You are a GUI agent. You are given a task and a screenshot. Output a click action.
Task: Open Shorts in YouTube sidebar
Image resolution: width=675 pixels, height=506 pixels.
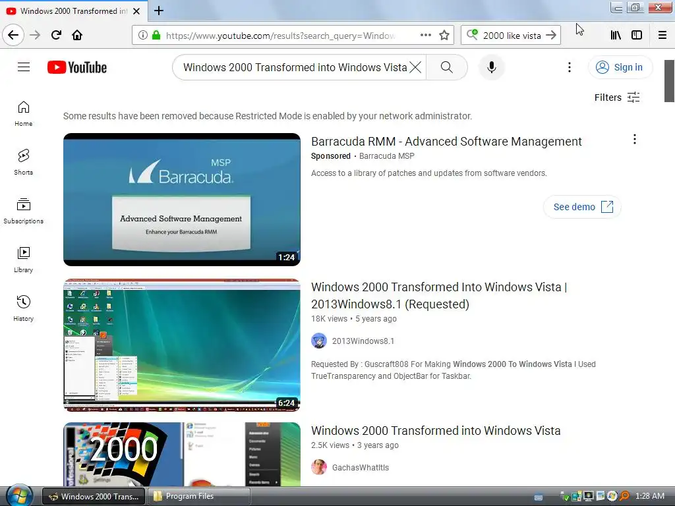pos(23,162)
